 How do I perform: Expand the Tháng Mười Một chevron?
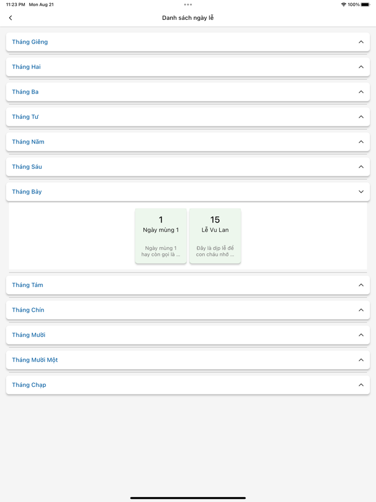[x=361, y=360]
